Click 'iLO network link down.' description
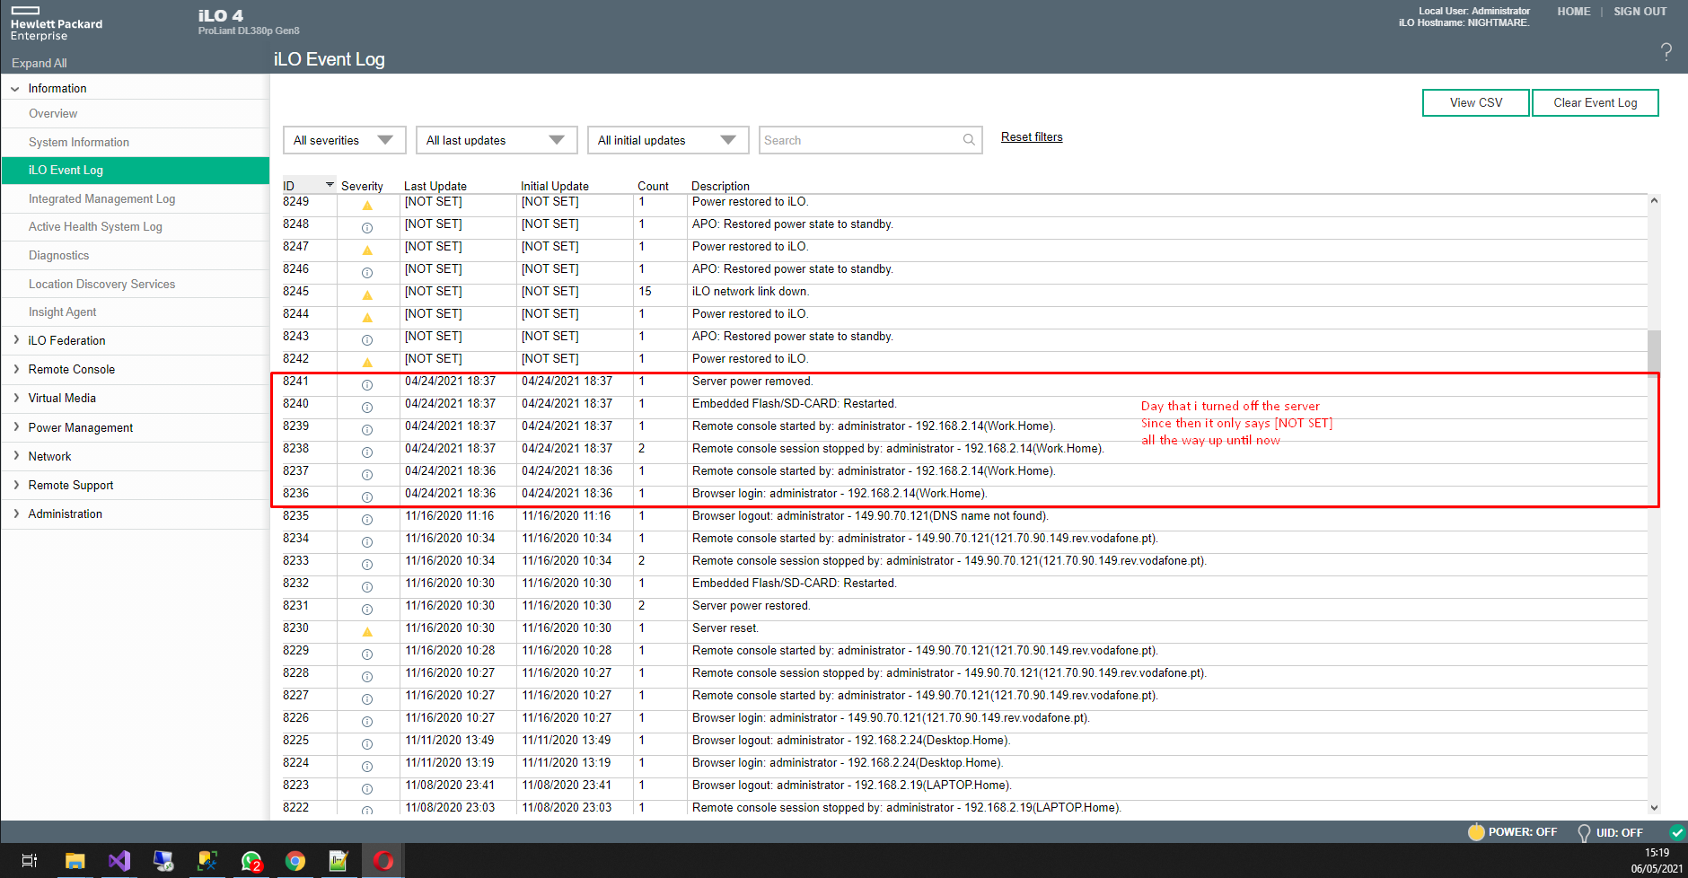The image size is (1688, 878). 751,292
